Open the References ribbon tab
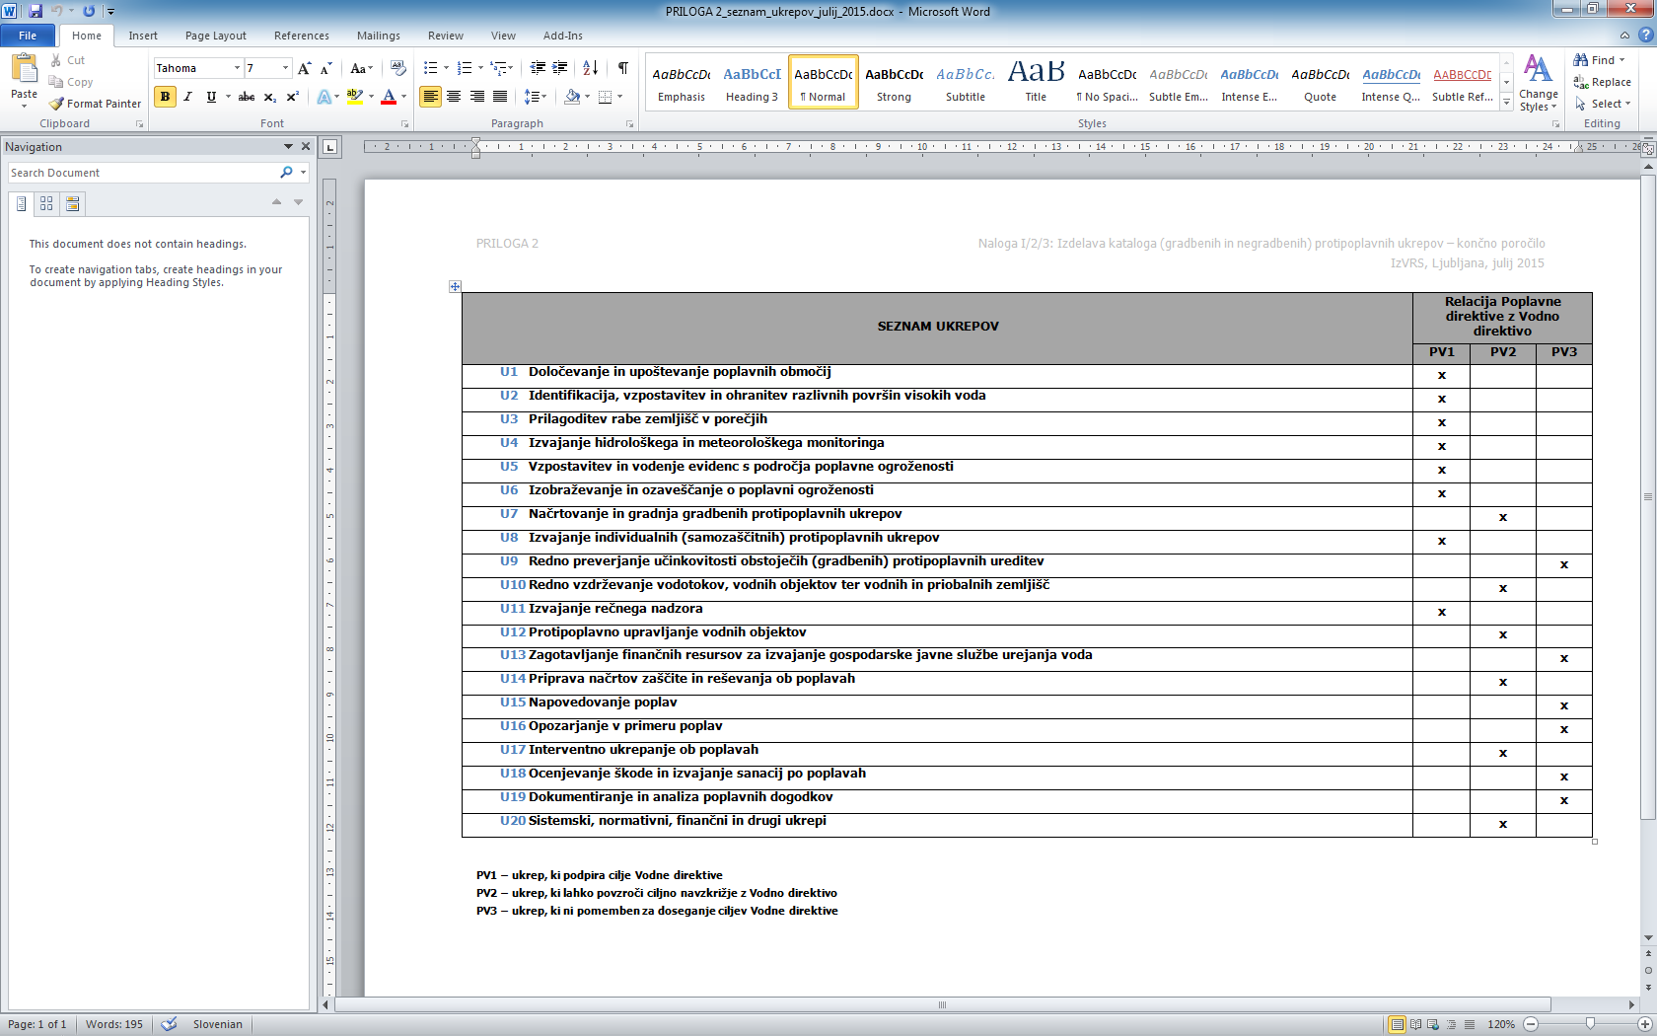This screenshot has height=1036, width=1657. point(302,36)
